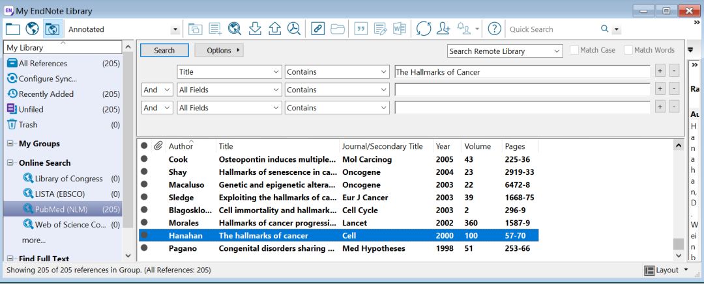Open the Layout menu in status bar
704x284 pixels.
666,270
